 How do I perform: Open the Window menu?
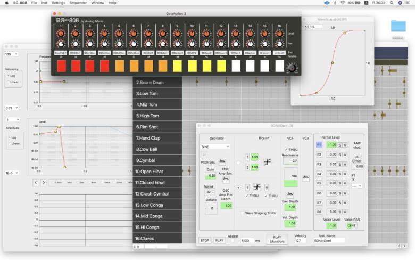98,3
